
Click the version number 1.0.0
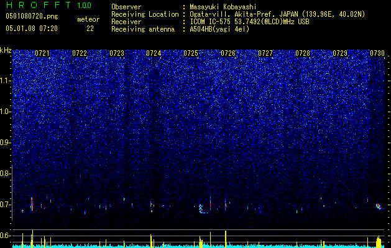pyautogui.click(x=85, y=5)
